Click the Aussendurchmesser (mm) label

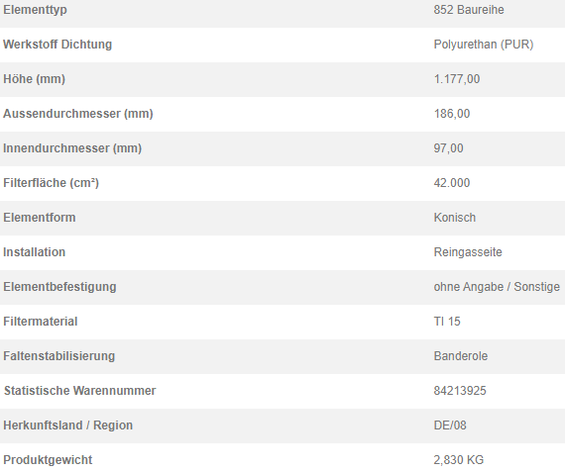[78, 114]
